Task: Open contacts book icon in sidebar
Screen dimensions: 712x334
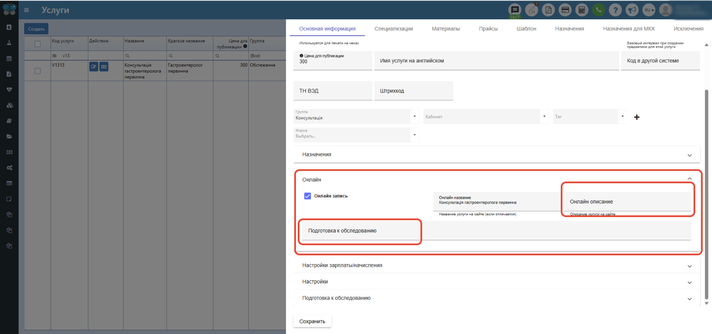Action: coord(9,27)
